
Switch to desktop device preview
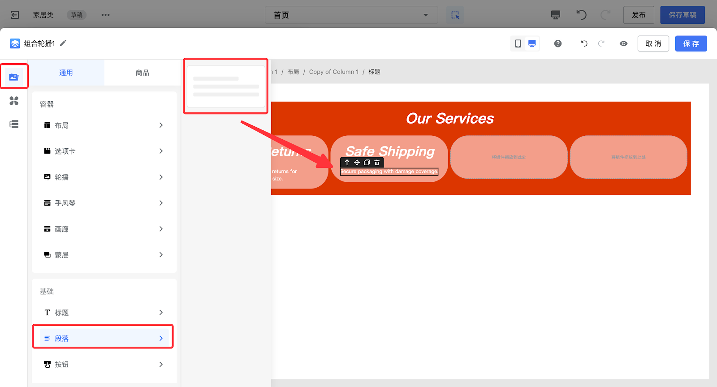click(x=532, y=43)
